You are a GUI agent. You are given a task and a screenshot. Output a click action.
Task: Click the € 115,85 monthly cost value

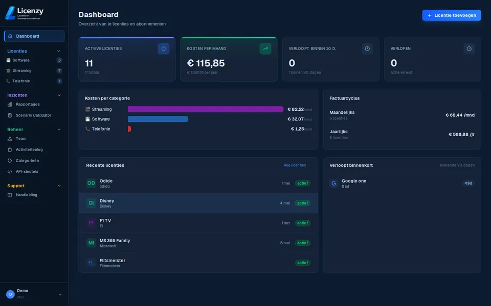click(206, 63)
